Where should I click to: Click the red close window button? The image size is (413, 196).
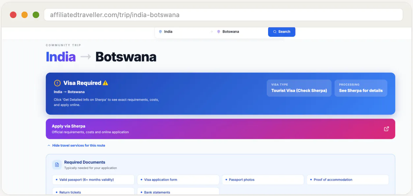pyautogui.click(x=13, y=15)
